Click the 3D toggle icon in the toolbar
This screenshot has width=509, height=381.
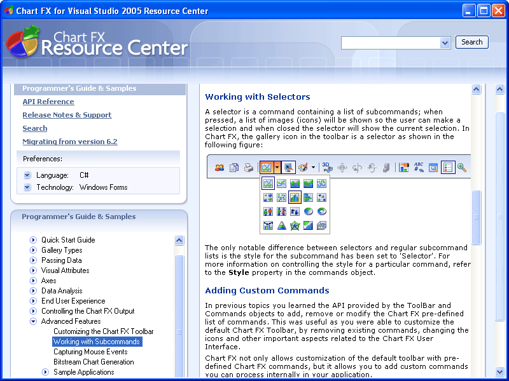pyautogui.click(x=327, y=168)
